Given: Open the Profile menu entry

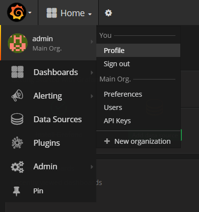Looking at the screenshot, I should [139, 51].
